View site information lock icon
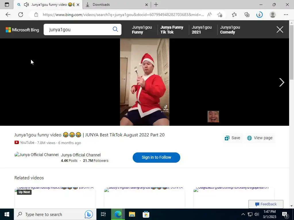Viewport: 294px width, 220px height. [36, 15]
